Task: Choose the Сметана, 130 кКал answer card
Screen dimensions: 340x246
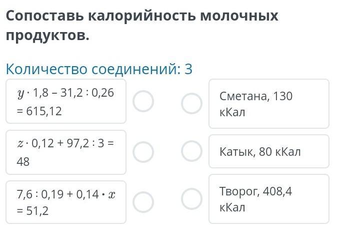Action: point(268,104)
